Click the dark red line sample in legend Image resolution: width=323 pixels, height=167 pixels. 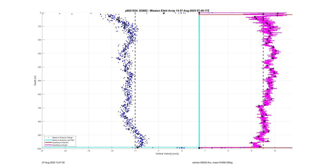[48, 143]
